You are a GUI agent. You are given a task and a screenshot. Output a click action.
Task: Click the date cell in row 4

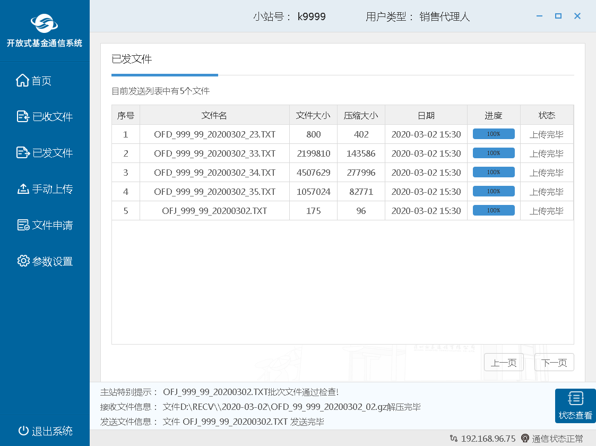[x=426, y=192]
